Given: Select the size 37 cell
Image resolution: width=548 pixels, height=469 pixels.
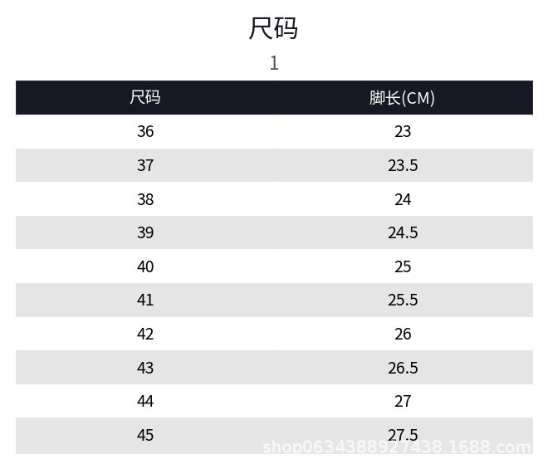Looking at the screenshot, I should point(145,165).
